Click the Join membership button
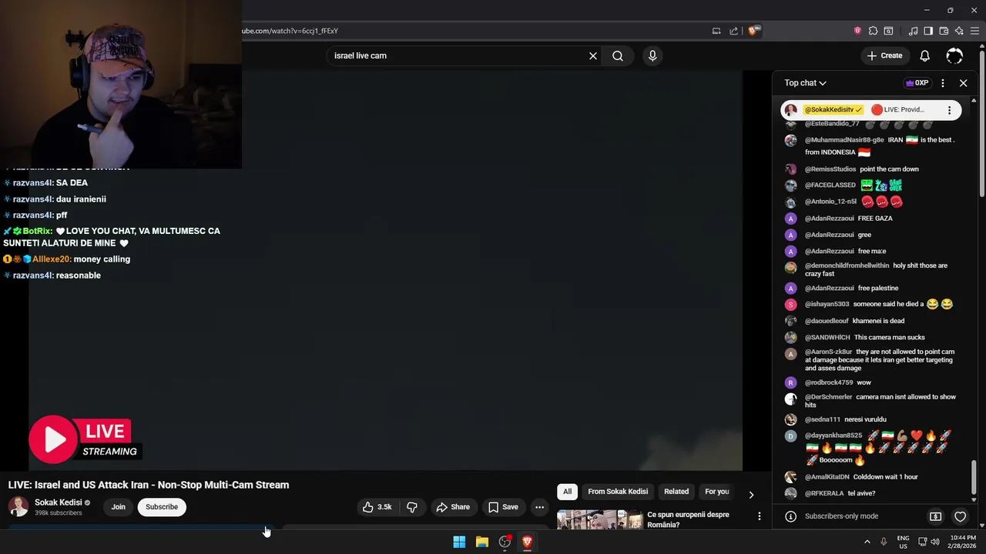 [x=118, y=507]
